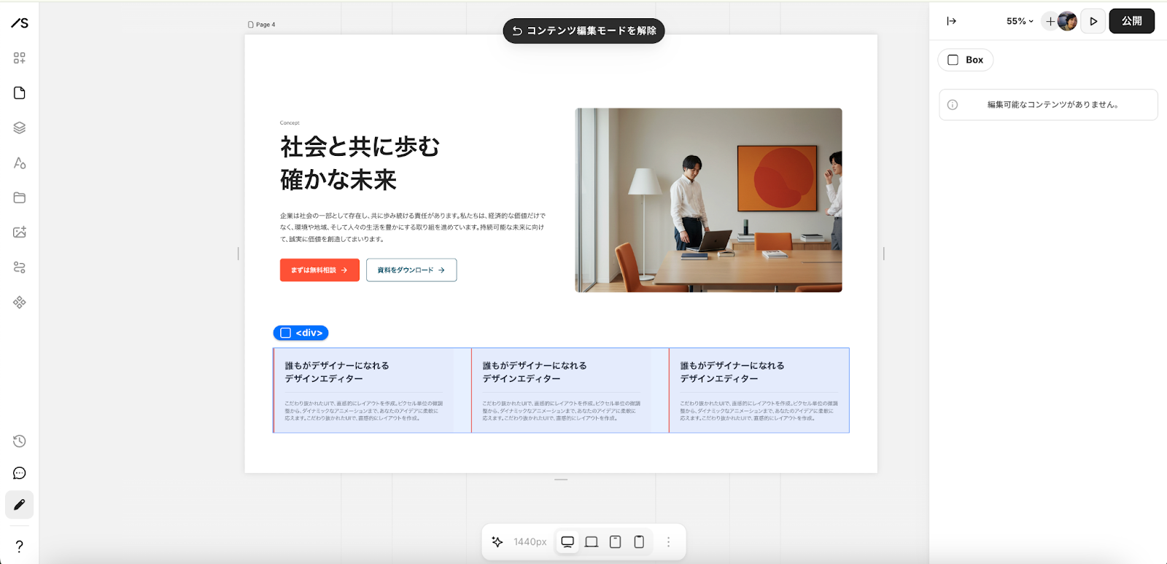Toggle the content edit pencil mode
Screen dimensions: 1167x564
(20, 505)
